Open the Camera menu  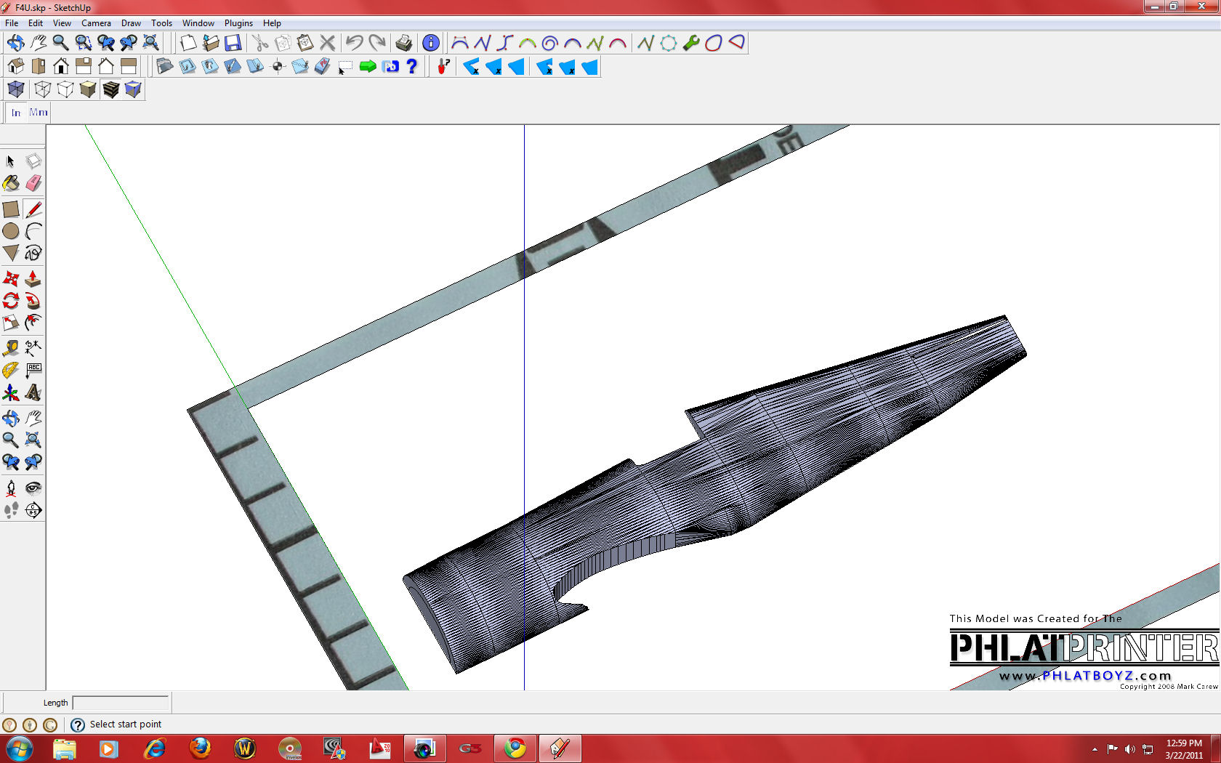click(96, 23)
